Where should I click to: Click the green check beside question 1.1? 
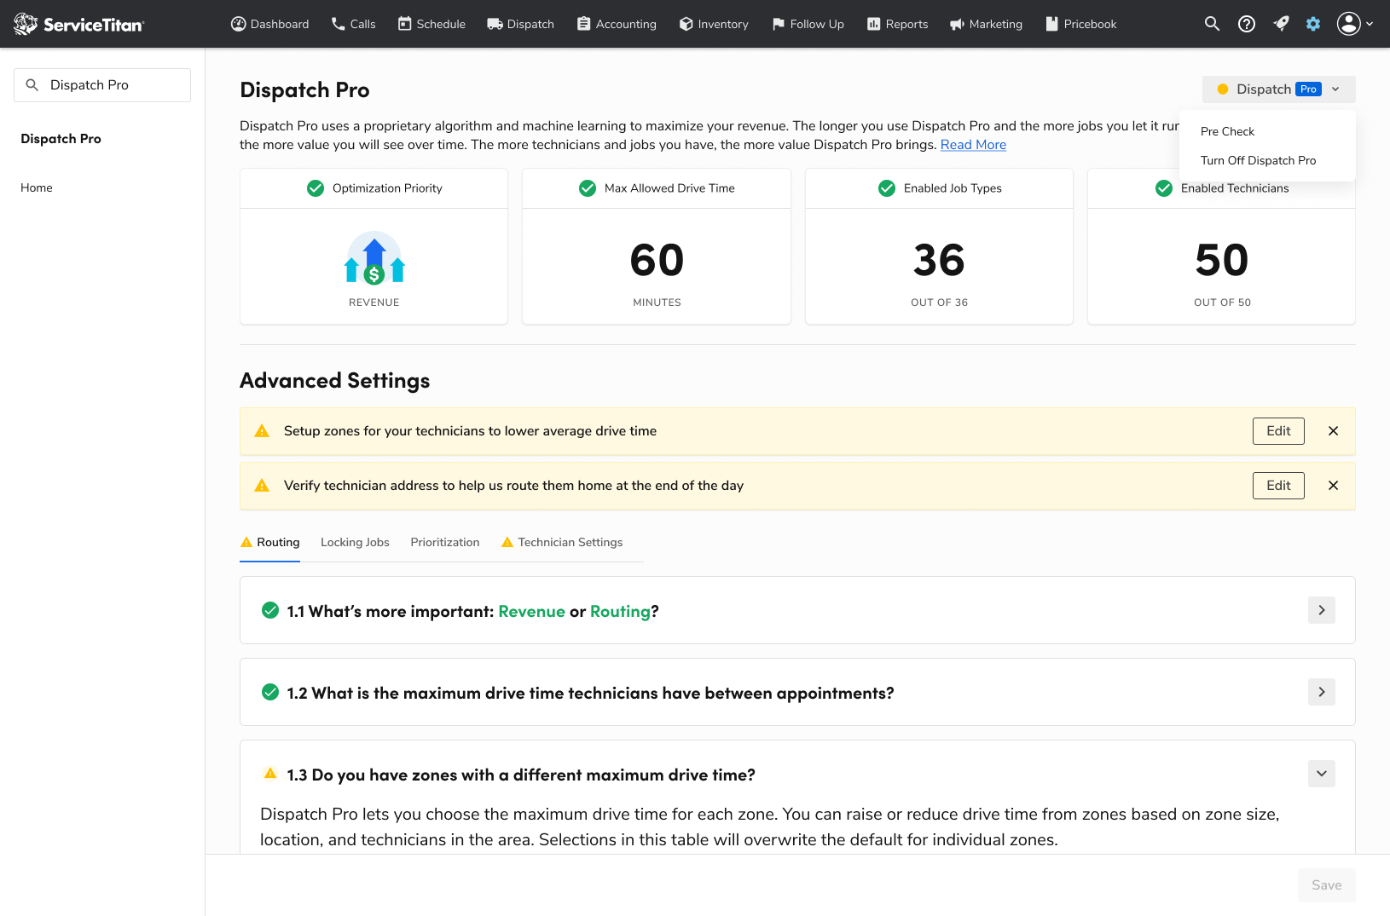click(x=270, y=610)
